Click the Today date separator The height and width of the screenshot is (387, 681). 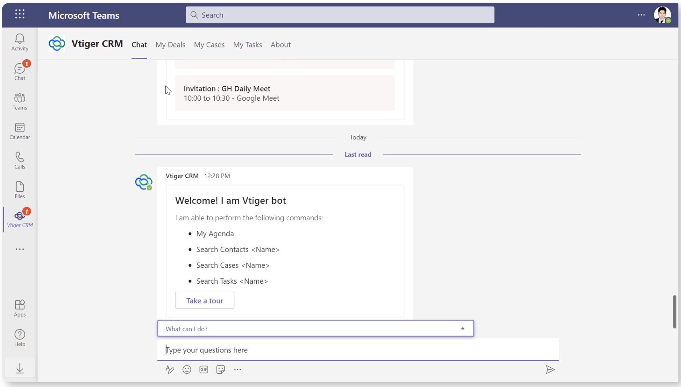(x=358, y=137)
